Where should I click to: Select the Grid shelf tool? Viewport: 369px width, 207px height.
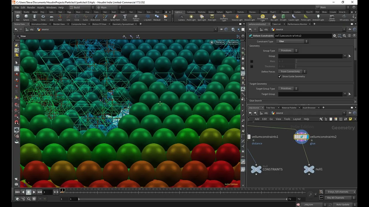pos(51,18)
